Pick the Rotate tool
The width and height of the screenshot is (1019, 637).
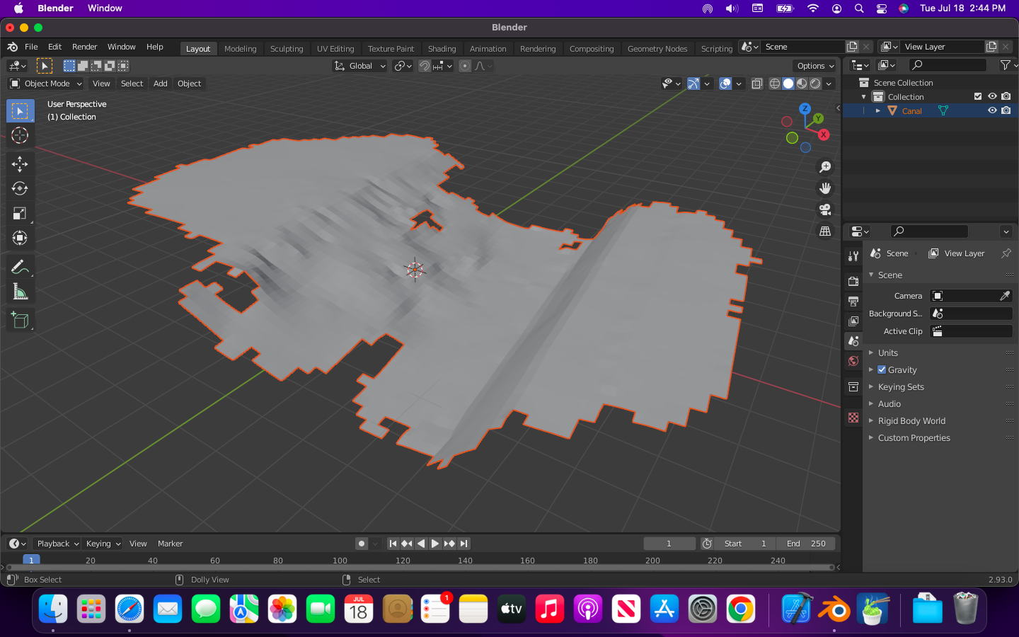pyautogui.click(x=20, y=188)
